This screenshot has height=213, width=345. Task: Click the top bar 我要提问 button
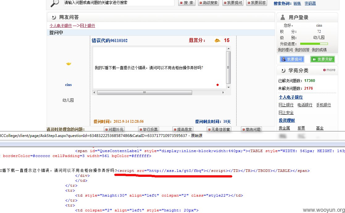pos(233,3)
